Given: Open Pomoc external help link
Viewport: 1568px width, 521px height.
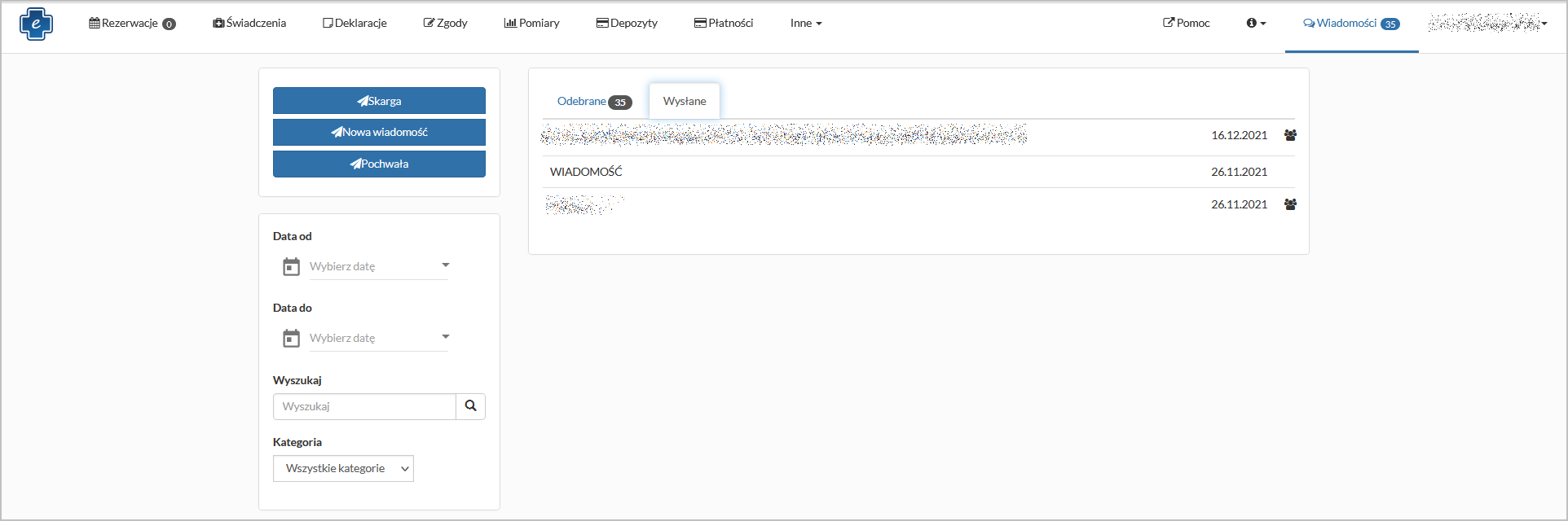Looking at the screenshot, I should [1186, 23].
